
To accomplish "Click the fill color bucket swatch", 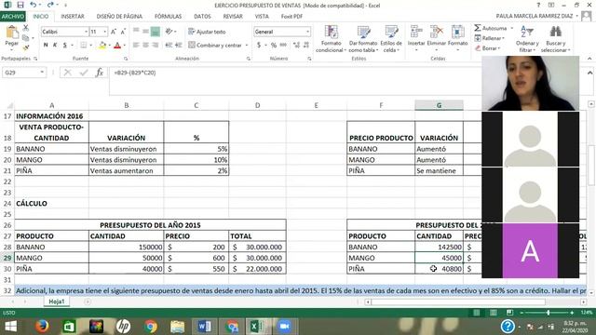I will point(102,46).
